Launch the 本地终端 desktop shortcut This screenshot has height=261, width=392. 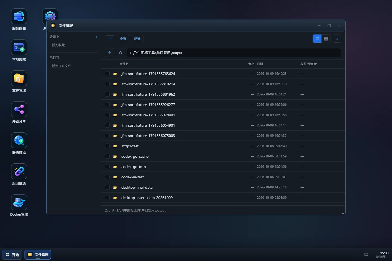tap(19, 48)
